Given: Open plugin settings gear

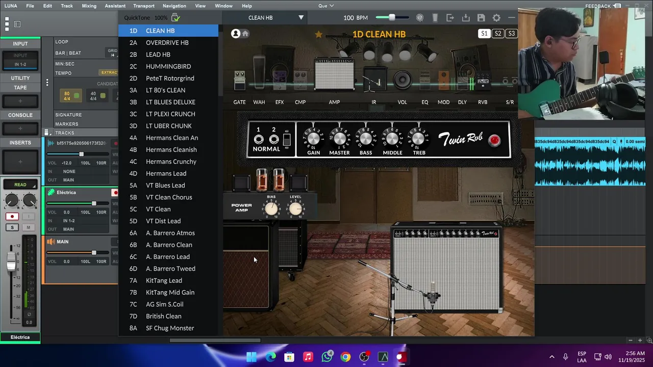Looking at the screenshot, I should [496, 18].
